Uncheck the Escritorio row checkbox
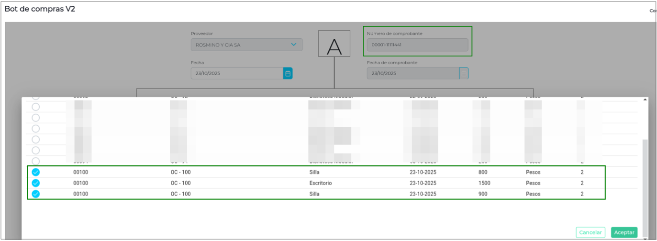The height and width of the screenshot is (241, 657). [35, 183]
